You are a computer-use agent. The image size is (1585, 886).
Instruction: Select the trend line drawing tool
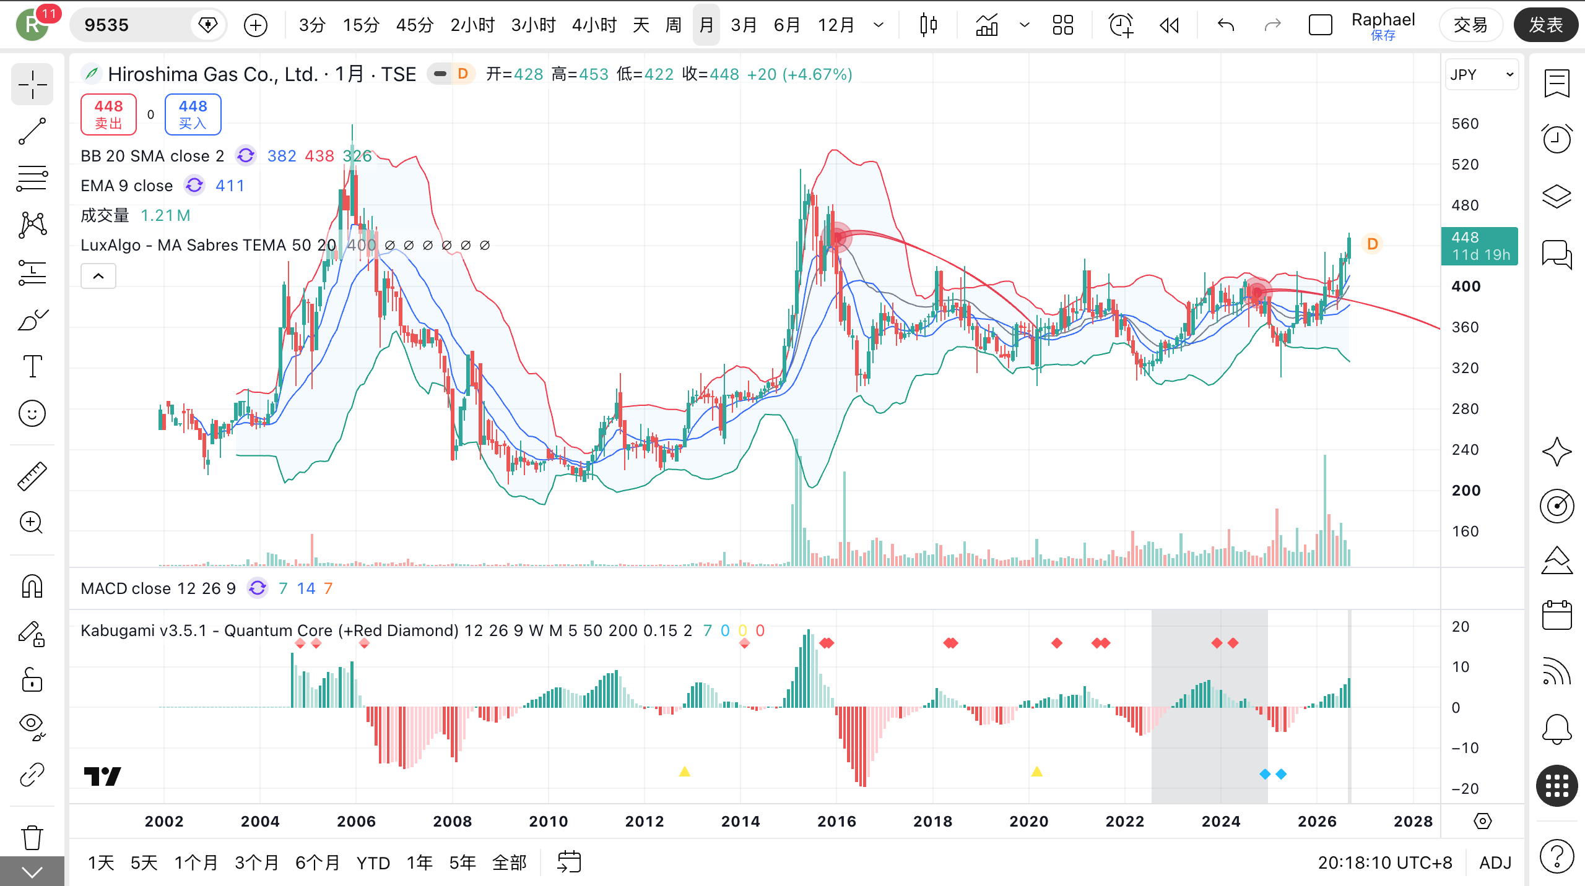point(32,131)
